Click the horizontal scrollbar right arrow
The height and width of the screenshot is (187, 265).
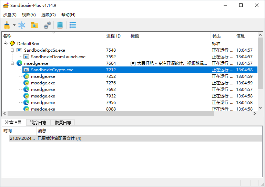tap(255, 114)
